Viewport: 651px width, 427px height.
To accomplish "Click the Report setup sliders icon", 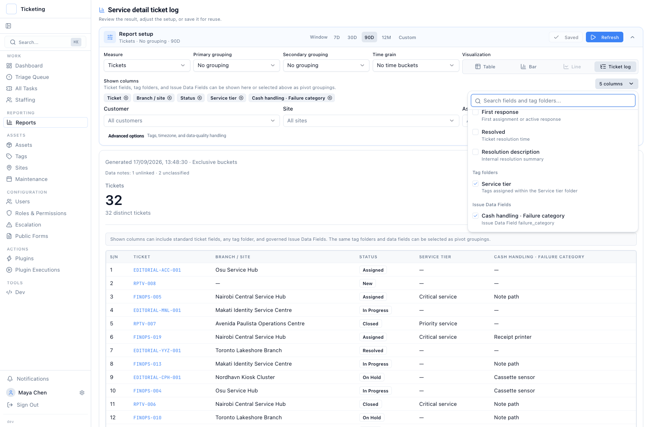I will tap(110, 37).
